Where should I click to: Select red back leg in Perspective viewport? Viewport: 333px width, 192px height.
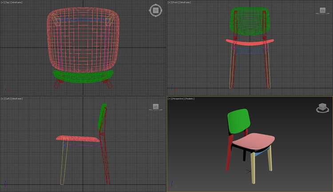(x=230, y=153)
